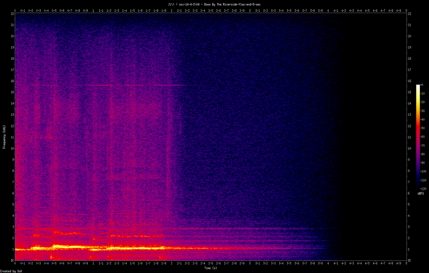Click the "dBFS" label under the colour scale
Viewport: 429px width, 273px height.
(x=421, y=193)
